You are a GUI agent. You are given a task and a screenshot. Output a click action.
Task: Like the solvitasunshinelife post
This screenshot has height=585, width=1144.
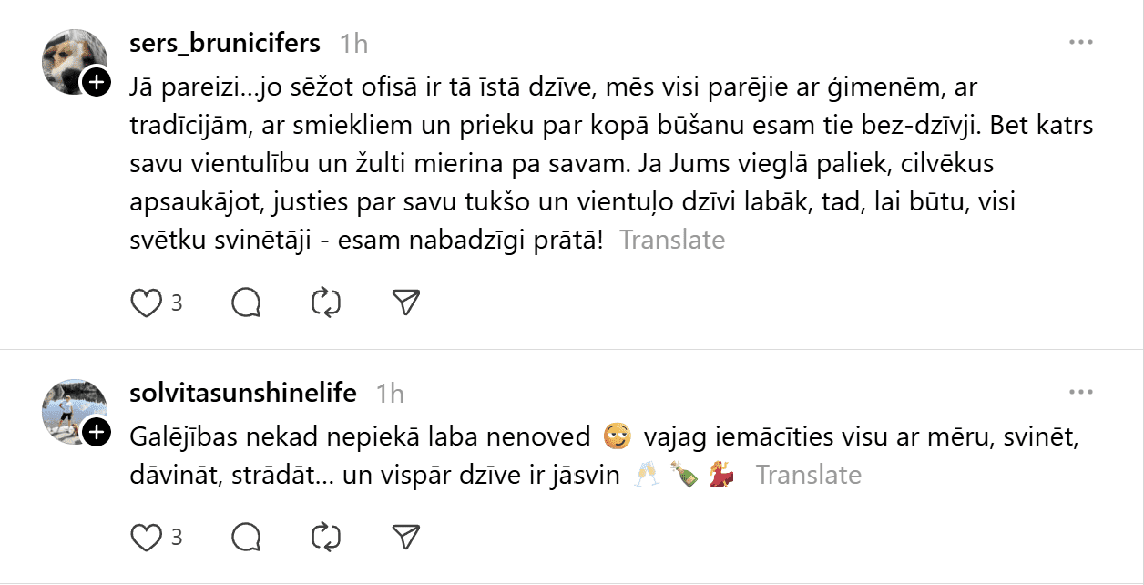tap(146, 538)
